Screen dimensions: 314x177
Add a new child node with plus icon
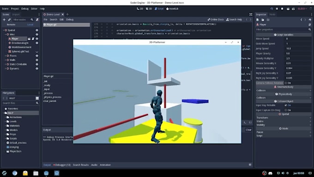coord(4,20)
